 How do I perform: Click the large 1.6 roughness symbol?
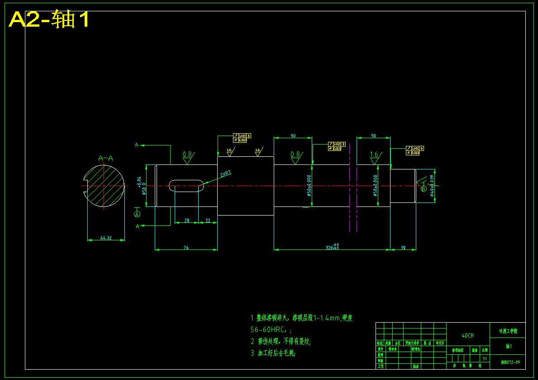click(376, 157)
